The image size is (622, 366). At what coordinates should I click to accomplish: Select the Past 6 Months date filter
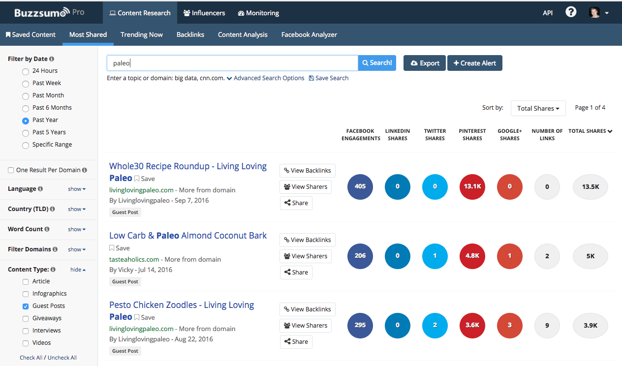tap(26, 108)
